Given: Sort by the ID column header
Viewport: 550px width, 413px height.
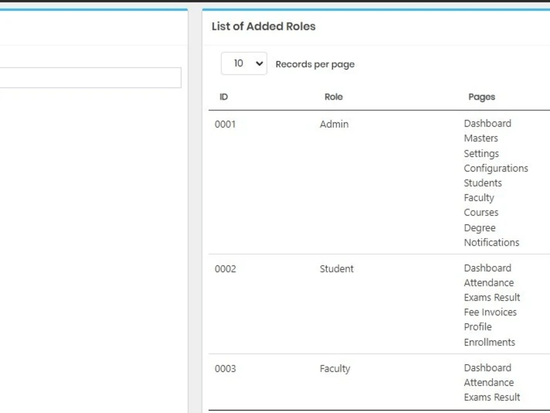Looking at the screenshot, I should pyautogui.click(x=224, y=97).
